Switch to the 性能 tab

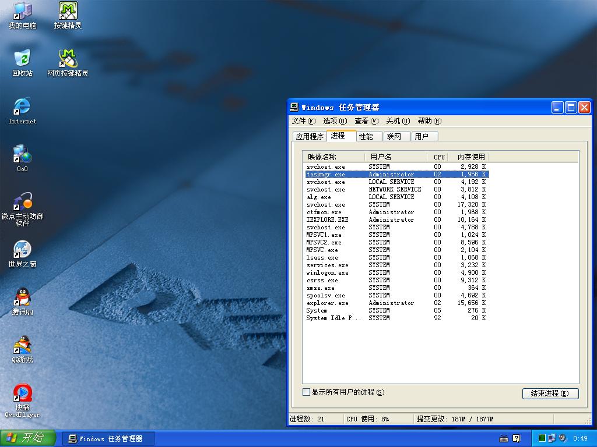366,136
